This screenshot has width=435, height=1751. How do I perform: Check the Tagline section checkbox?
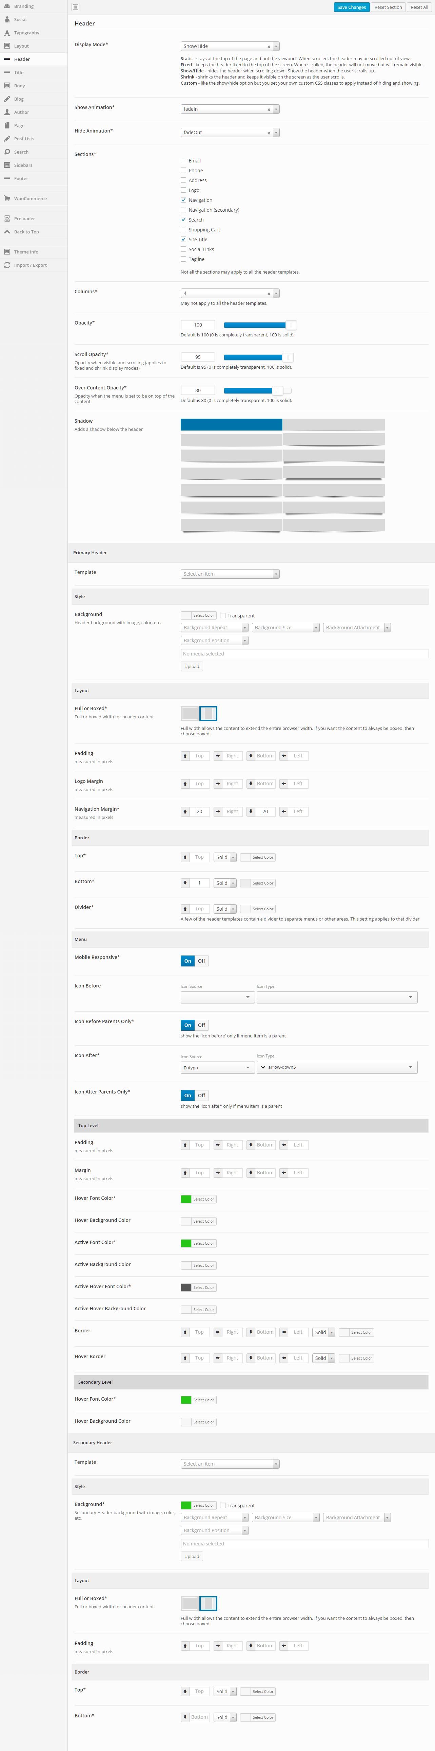tap(183, 259)
